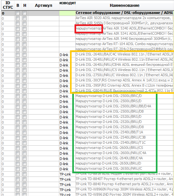Select TP-Link TD-8840 Роутер 4 ethernet ports cell
The height and width of the screenshot is (196, 174).
click(124, 184)
